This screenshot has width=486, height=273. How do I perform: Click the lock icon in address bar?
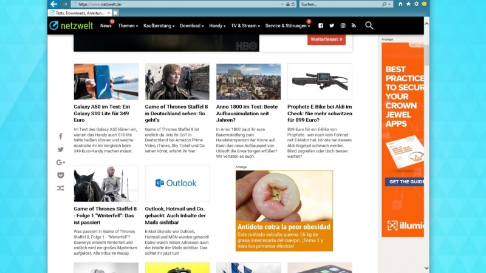pyautogui.click(x=287, y=4)
